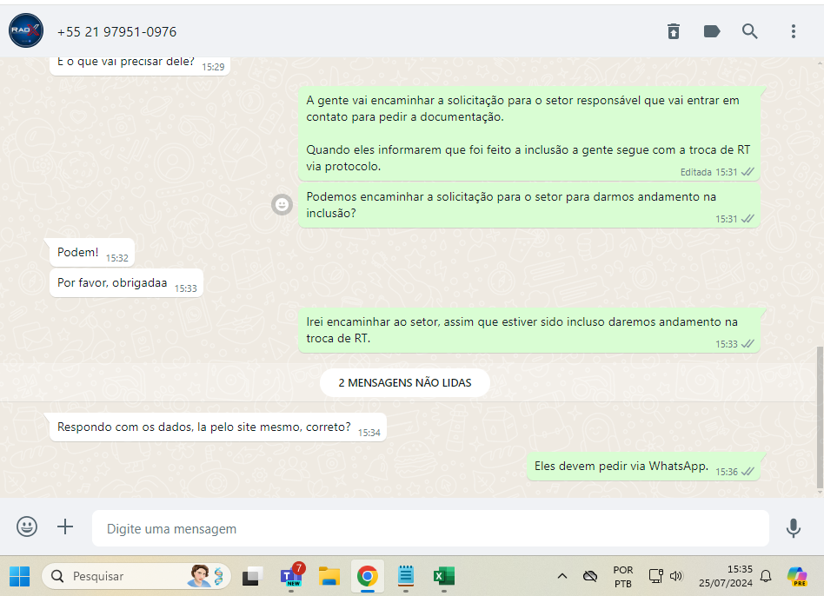The image size is (824, 596).
Task: Focus the 'Digite uma mensagem' input field
Action: click(430, 528)
